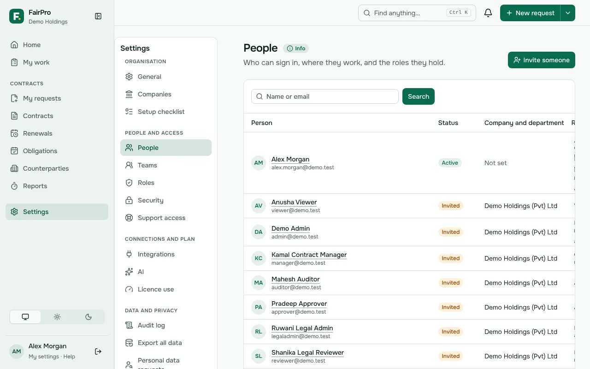Focus the Name or email search field
This screenshot has width=590, height=369.
(325, 96)
